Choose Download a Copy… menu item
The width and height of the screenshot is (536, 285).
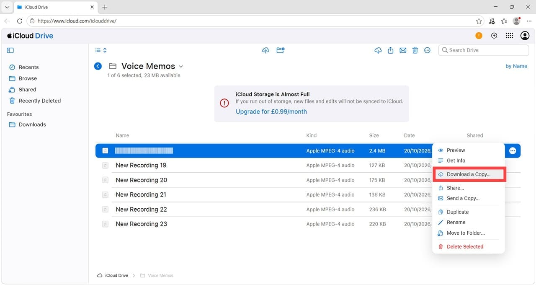[x=469, y=174]
